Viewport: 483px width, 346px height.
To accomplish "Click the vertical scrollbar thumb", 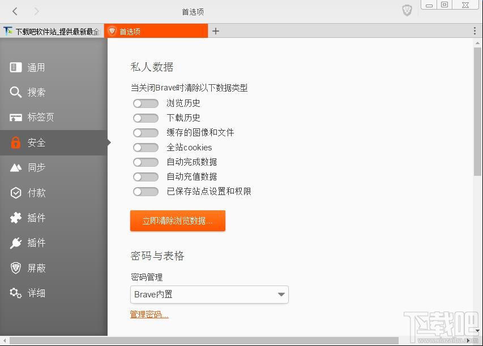I will [x=477, y=111].
